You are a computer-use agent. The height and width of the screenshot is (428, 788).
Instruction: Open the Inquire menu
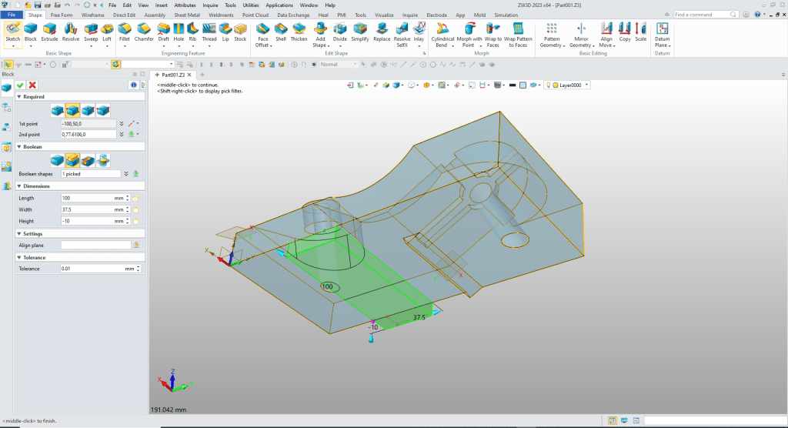tap(210, 5)
